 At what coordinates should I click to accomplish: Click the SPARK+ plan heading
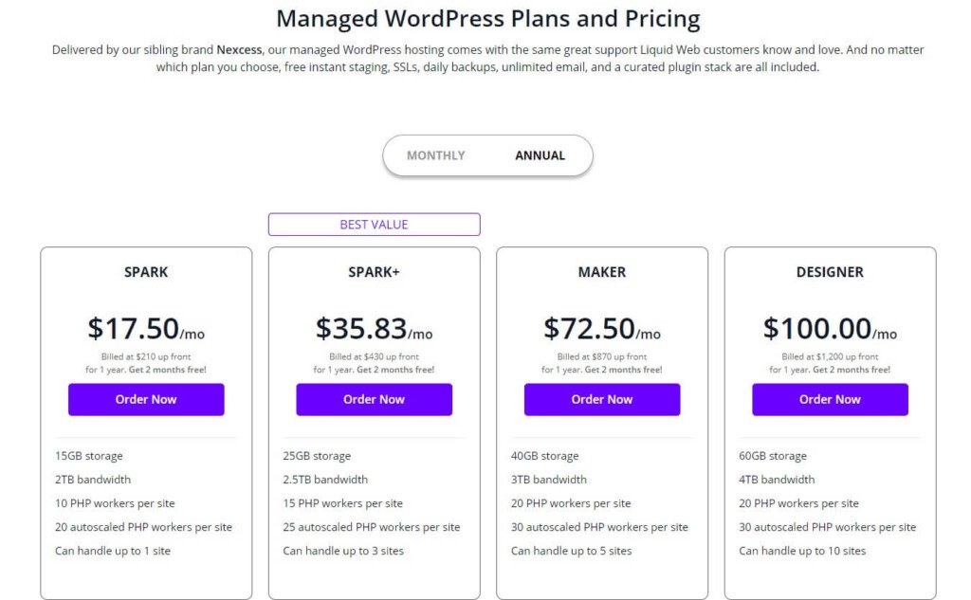click(x=374, y=272)
